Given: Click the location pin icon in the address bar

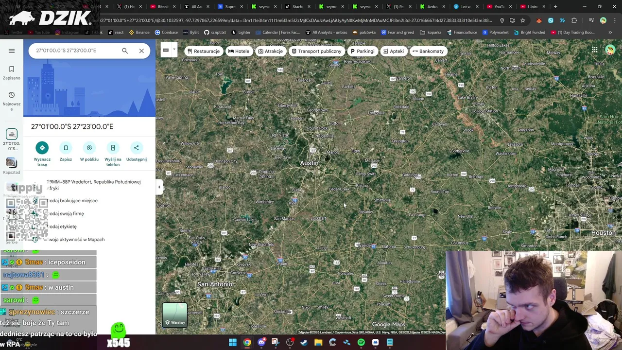Looking at the screenshot, I should [x=502, y=20].
